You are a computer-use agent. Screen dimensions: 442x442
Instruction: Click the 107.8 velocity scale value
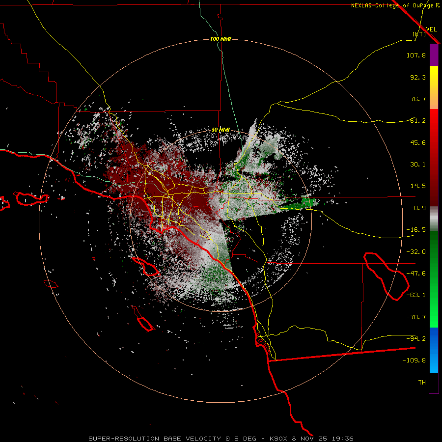[416, 55]
